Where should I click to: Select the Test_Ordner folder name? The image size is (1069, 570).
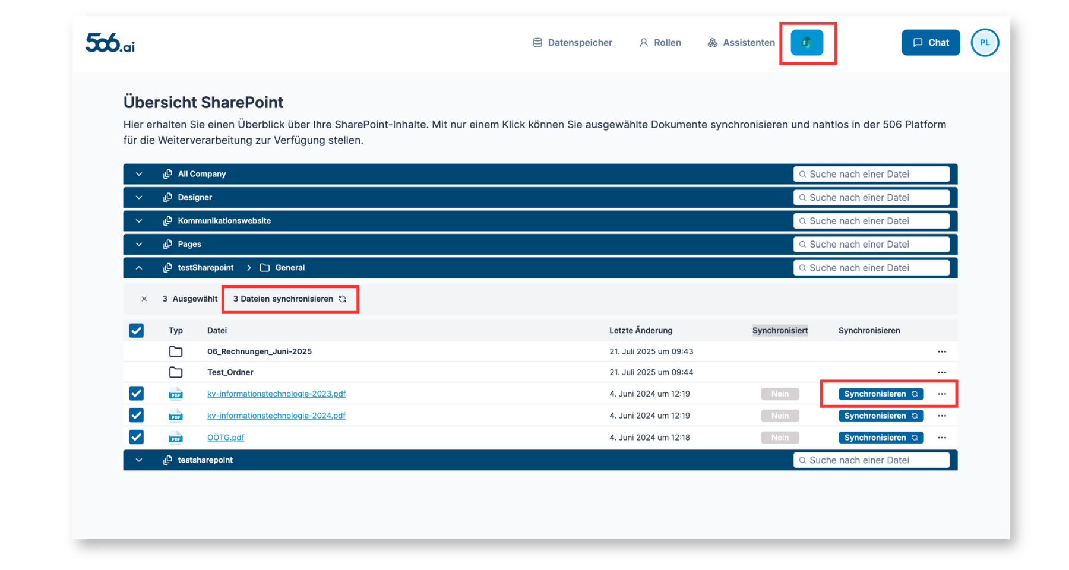point(230,372)
